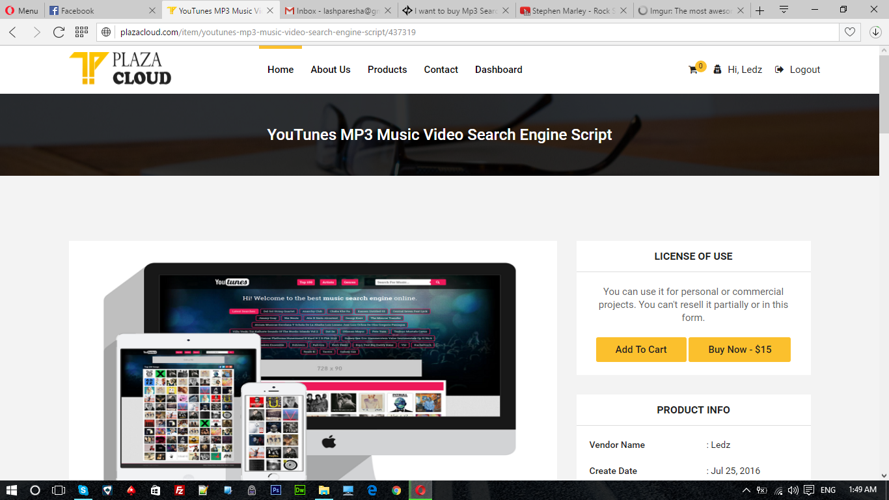Click the Opera icon in the taskbar
This screenshot has height=500, width=889.
420,490
